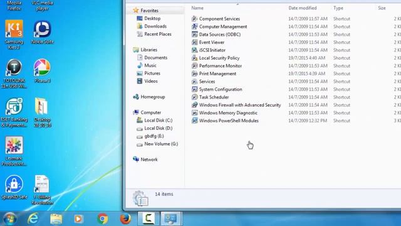Select the SplashID Safe desktop icon
Screen dimensions: 401x226
pyautogui.click(x=14, y=184)
